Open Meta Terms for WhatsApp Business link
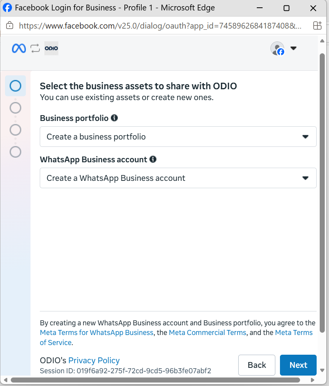 click(97, 333)
